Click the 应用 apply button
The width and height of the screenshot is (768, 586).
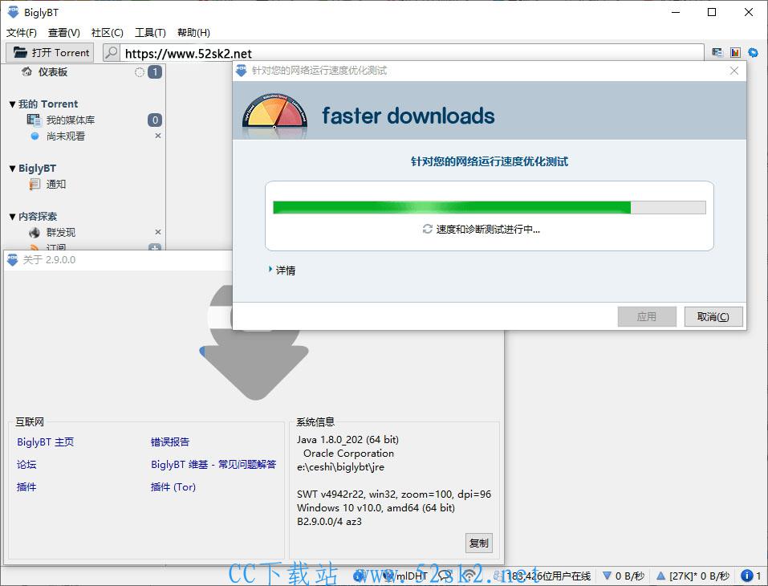647,316
